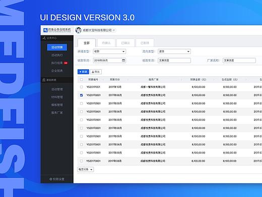The image size is (262, 197).
Task: Switch to the 全部 tab
Action: pyautogui.click(x=87, y=43)
